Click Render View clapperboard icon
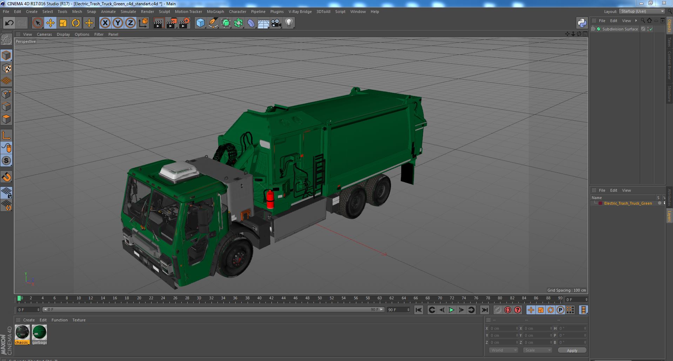The width and height of the screenshot is (673, 361). pyautogui.click(x=159, y=23)
